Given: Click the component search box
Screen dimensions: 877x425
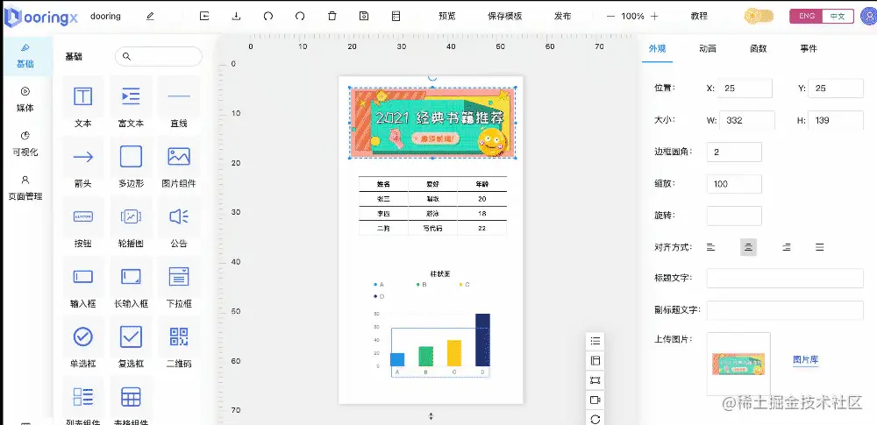Looking at the screenshot, I should (x=158, y=56).
